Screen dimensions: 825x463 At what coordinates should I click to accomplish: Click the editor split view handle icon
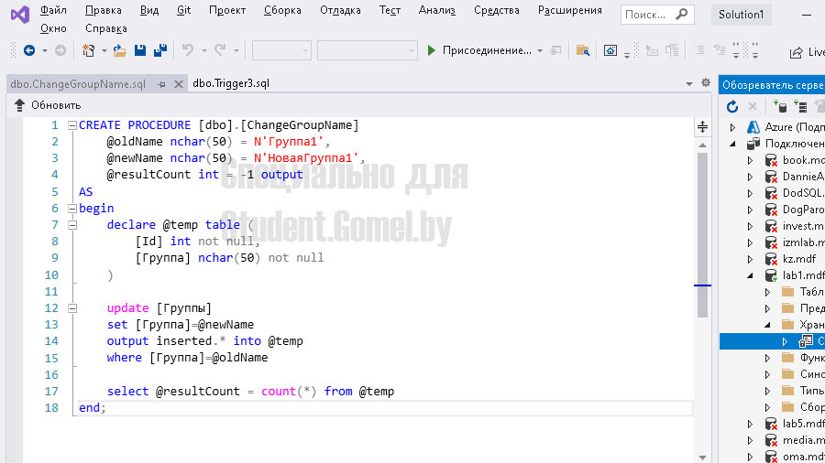pos(702,126)
